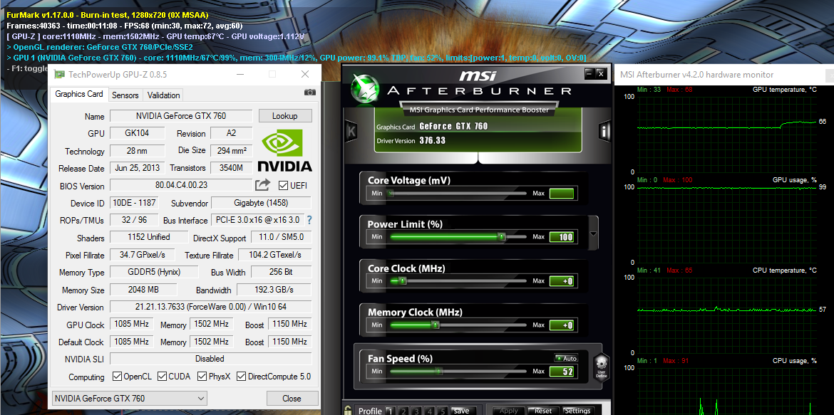Click the Core Voltage slider

pyautogui.click(x=457, y=194)
